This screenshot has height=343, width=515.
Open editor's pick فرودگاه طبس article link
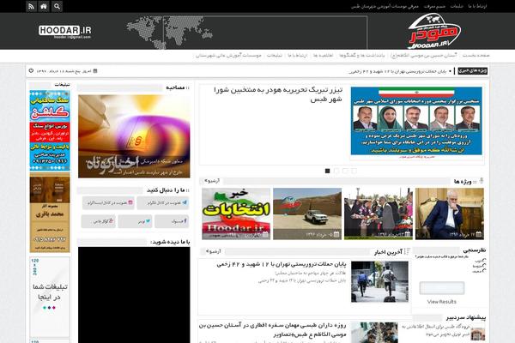click(436, 330)
